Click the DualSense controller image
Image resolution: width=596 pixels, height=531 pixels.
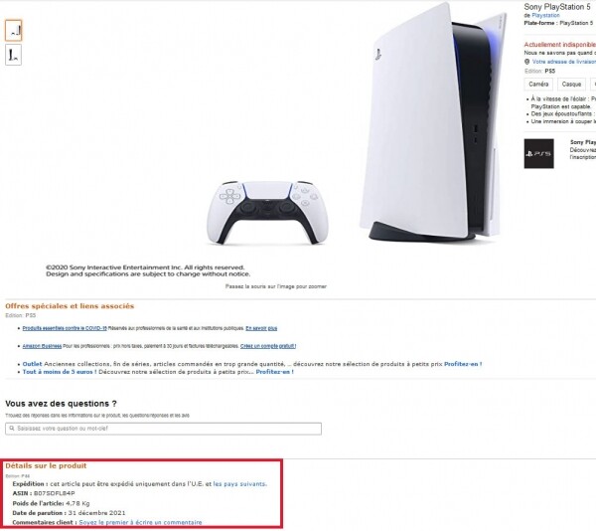[267, 212]
